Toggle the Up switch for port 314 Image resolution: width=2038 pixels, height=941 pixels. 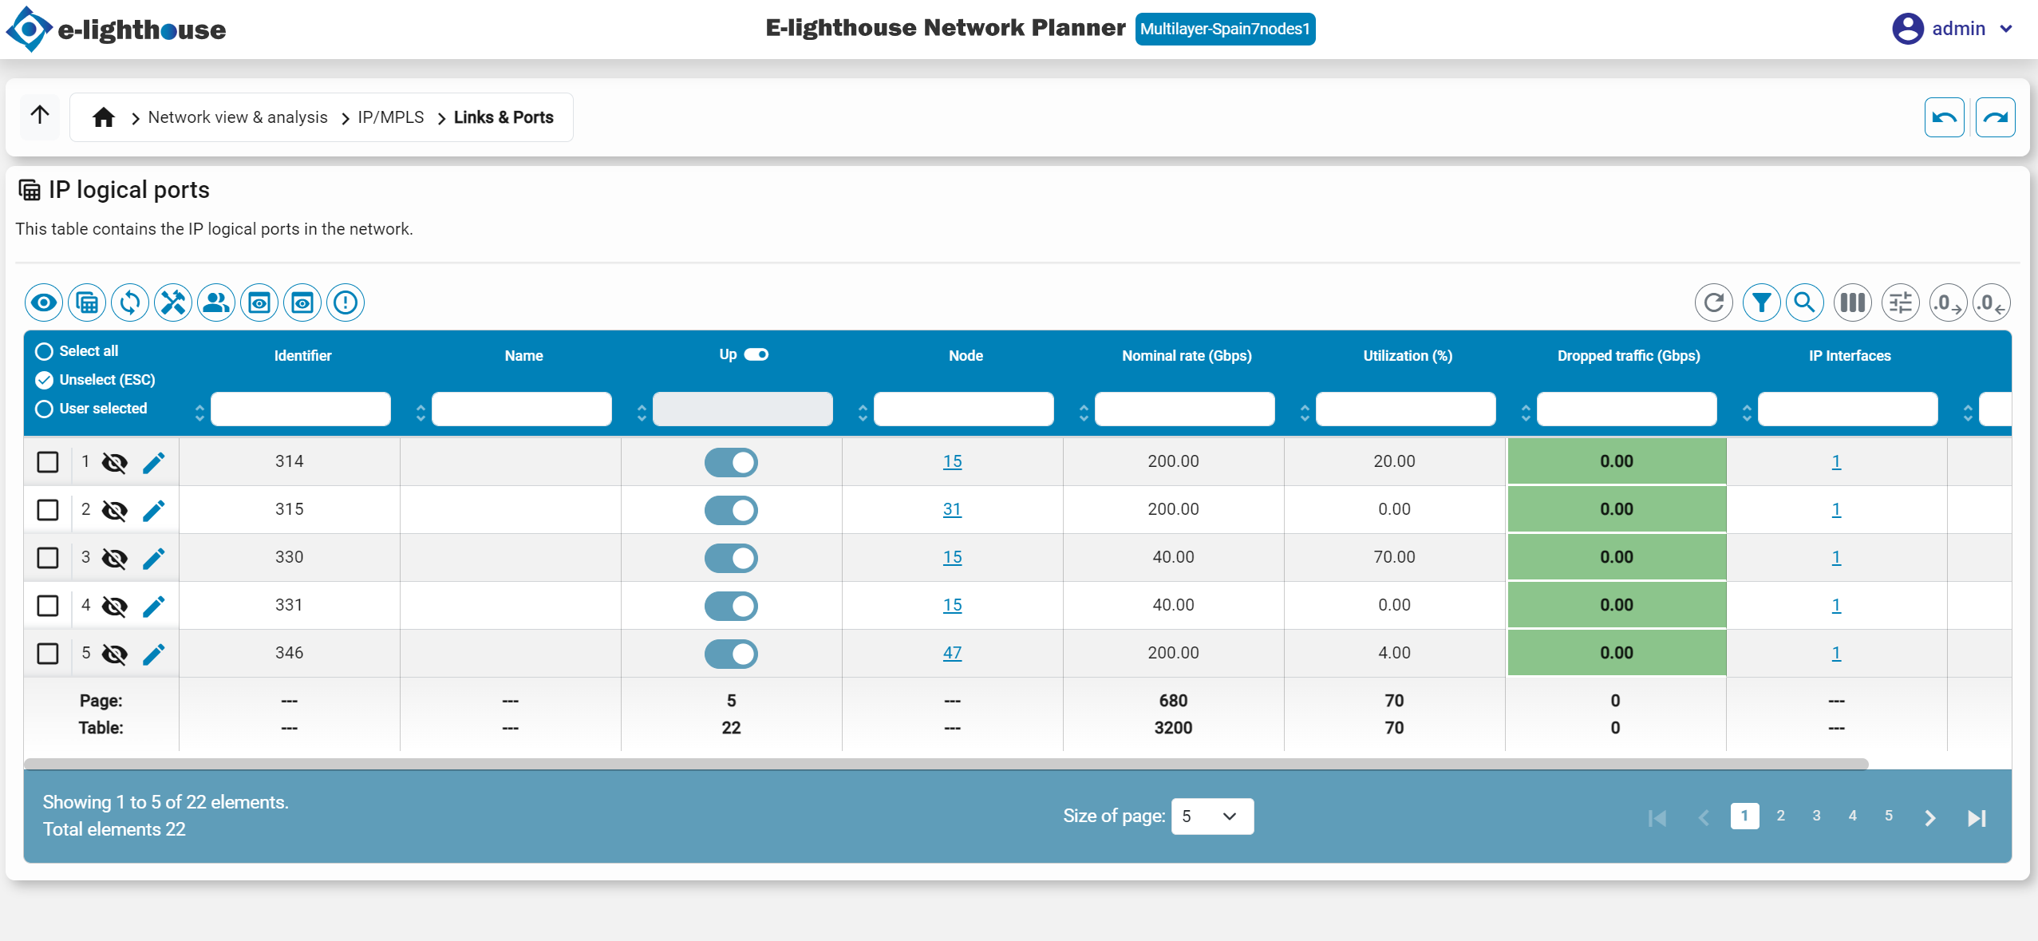click(x=731, y=461)
